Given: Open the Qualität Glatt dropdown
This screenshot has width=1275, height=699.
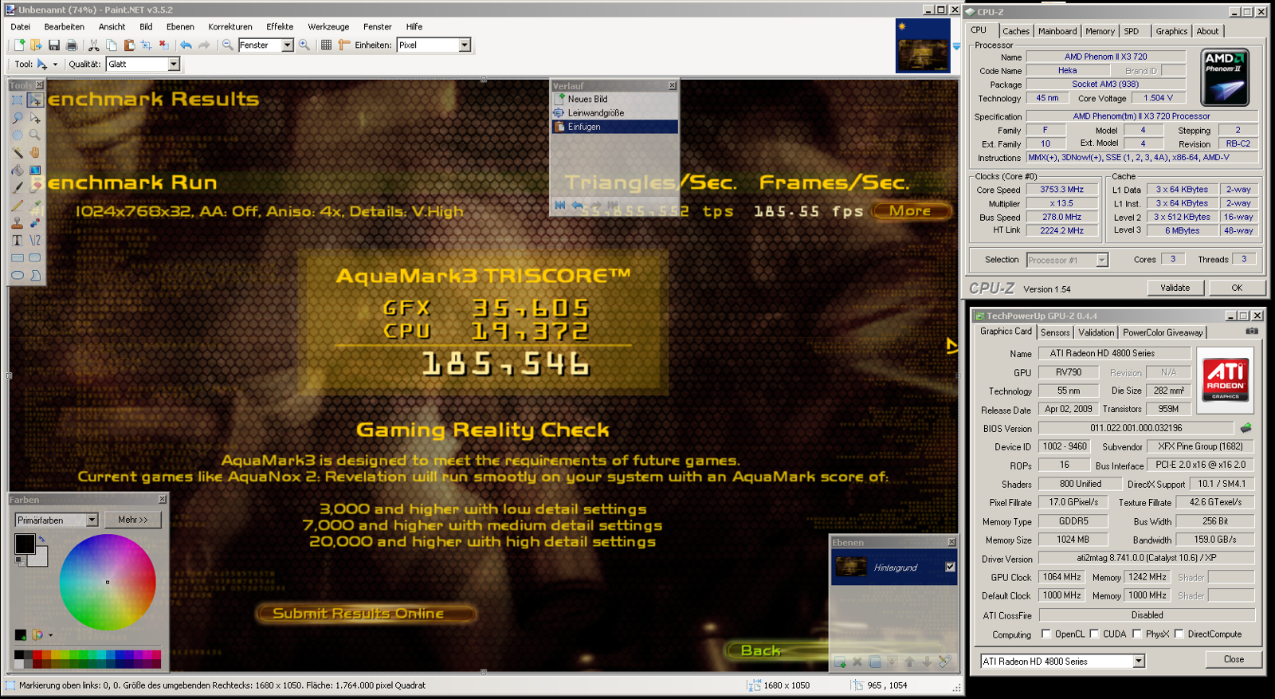Looking at the screenshot, I should tap(174, 64).
